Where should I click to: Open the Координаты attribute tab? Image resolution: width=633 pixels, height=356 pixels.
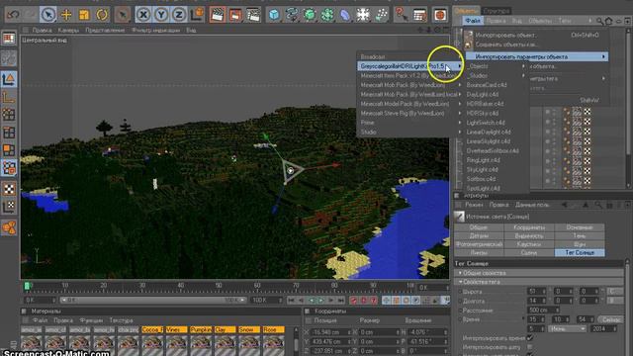click(529, 227)
